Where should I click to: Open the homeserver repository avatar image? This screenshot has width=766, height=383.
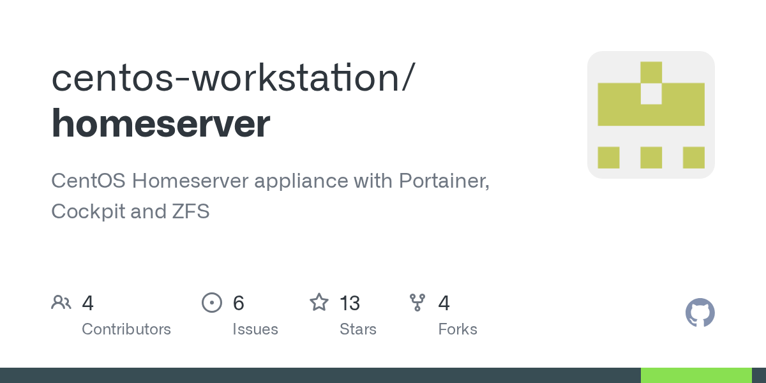pyautogui.click(x=650, y=114)
